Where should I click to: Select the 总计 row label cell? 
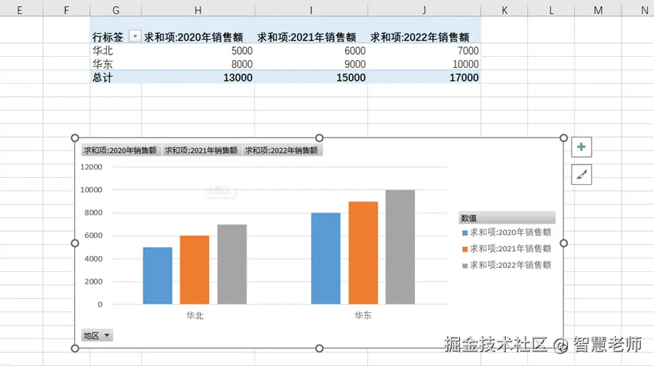click(116, 77)
